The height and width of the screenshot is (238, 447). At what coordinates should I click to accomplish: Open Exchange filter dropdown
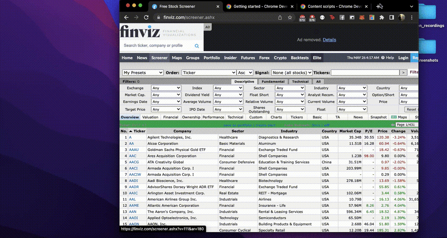[x=166, y=88]
